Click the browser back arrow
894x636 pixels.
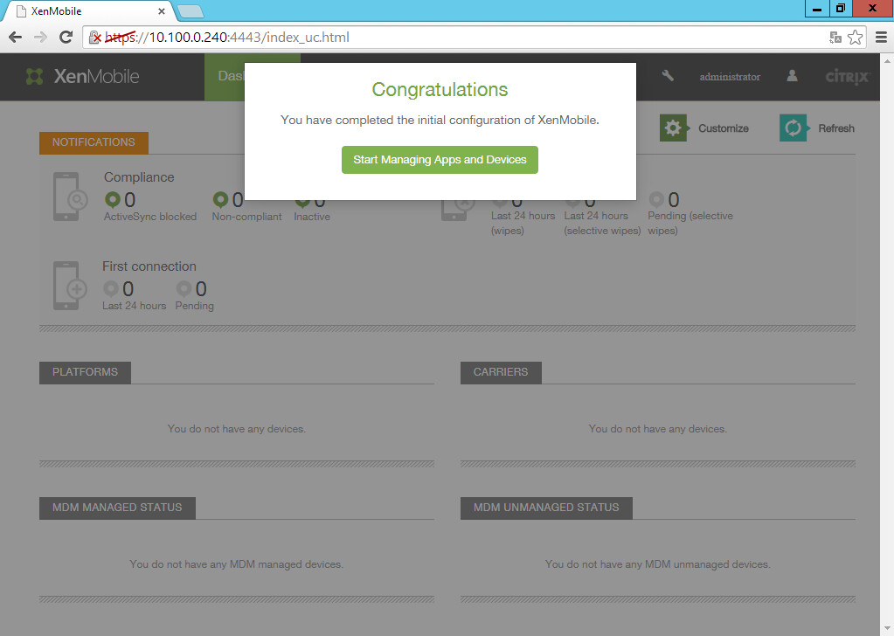coord(15,38)
